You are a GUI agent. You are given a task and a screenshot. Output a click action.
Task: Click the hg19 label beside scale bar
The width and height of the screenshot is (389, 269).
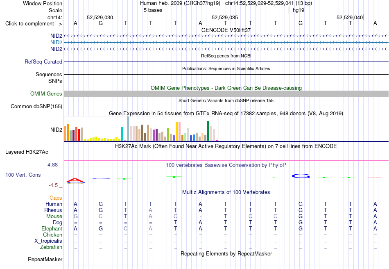(299, 10)
